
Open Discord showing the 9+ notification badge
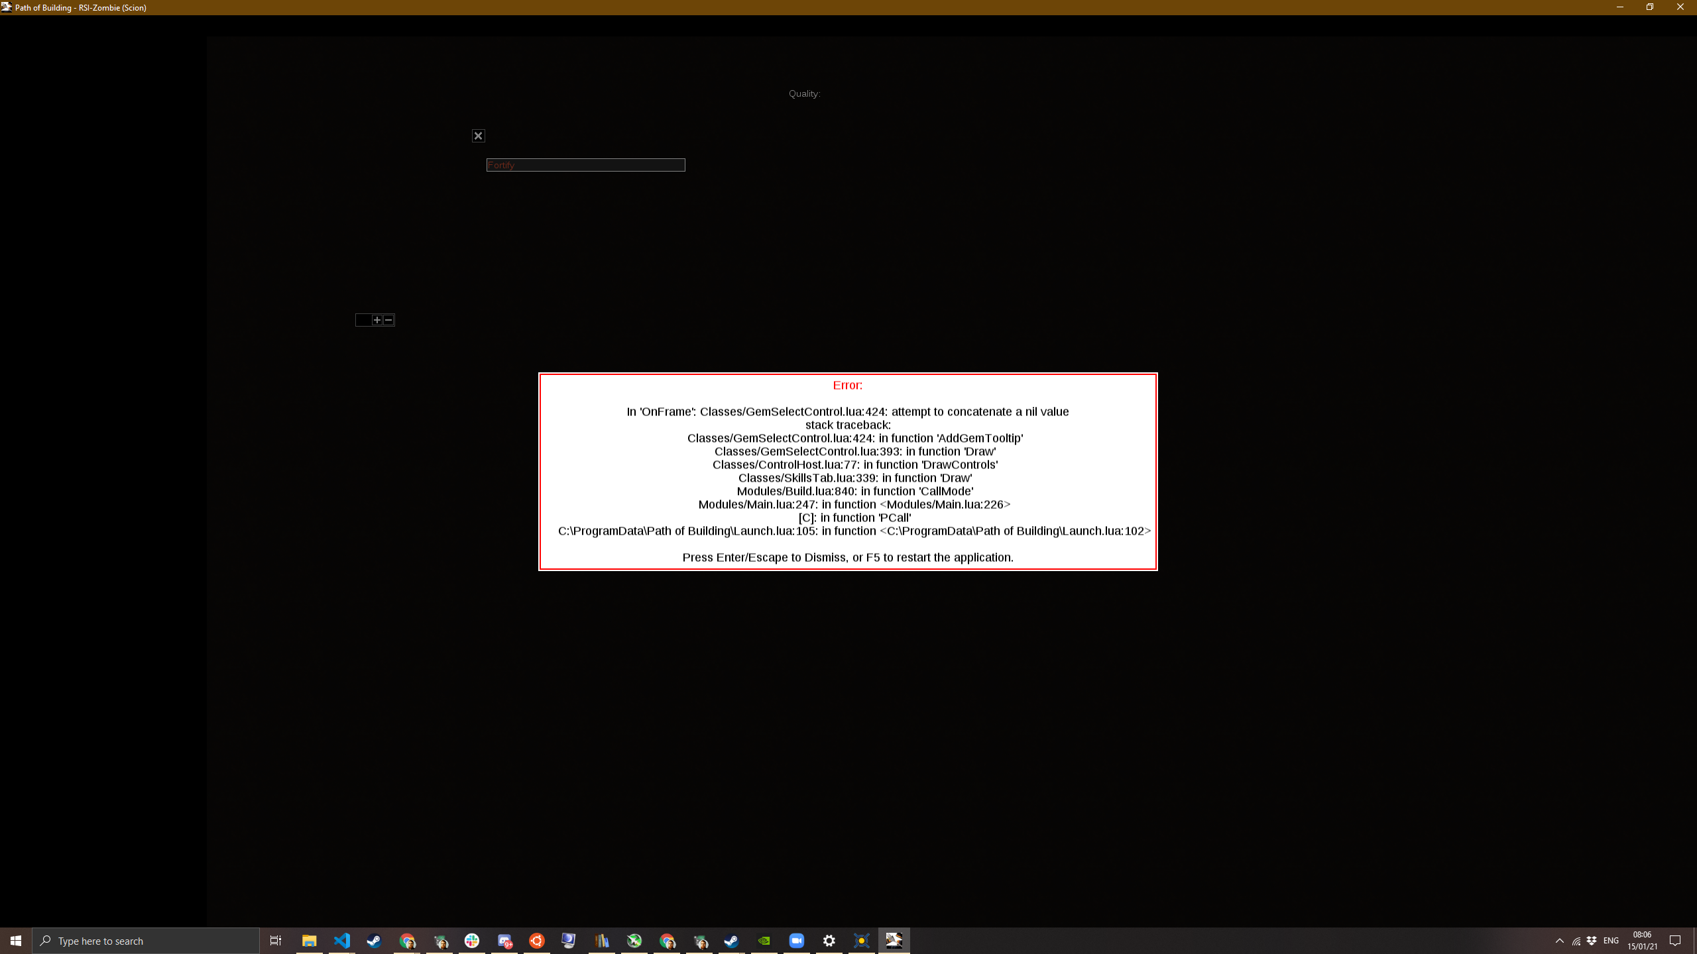pyautogui.click(x=505, y=941)
